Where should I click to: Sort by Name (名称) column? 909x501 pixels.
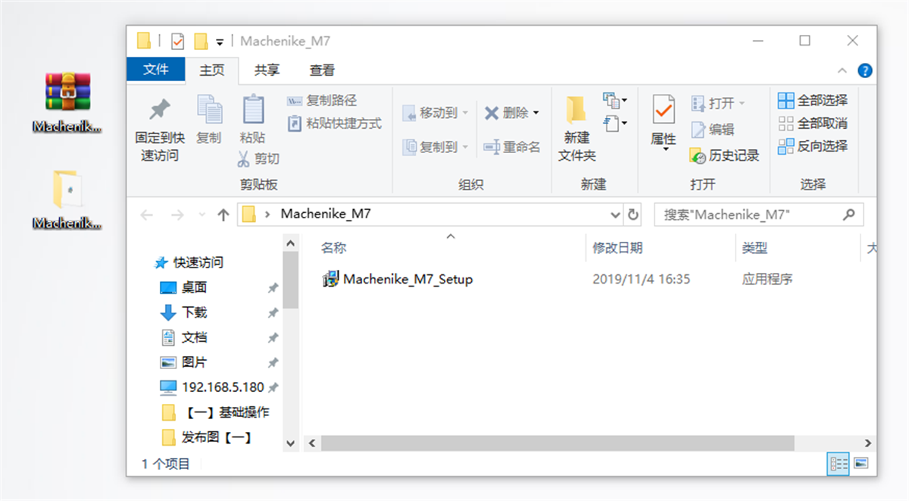click(334, 248)
